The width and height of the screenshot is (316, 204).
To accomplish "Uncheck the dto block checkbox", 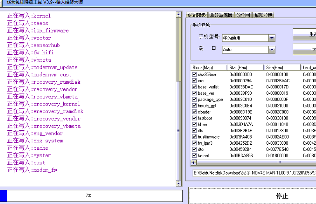I will 194,149.
